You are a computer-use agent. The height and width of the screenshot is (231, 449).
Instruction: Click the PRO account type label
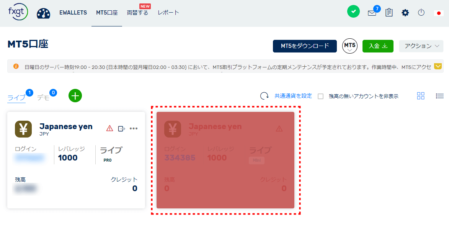point(108,160)
